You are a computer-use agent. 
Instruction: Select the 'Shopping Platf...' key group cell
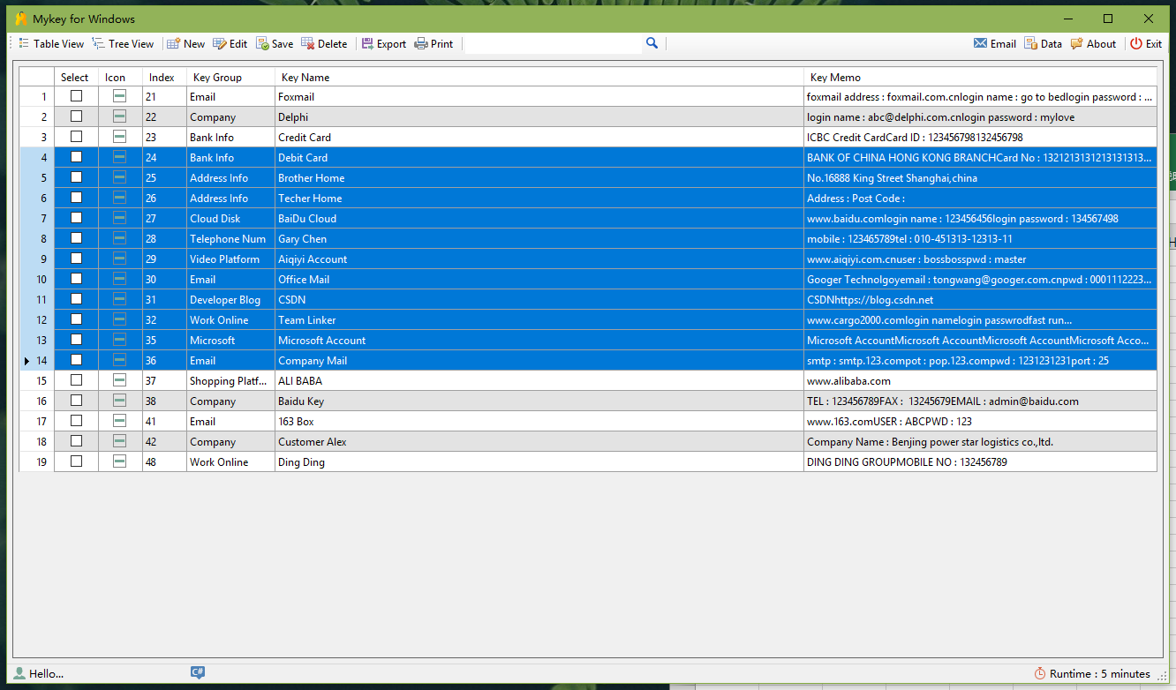(230, 380)
